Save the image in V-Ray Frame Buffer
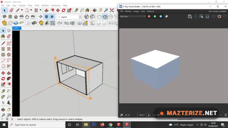The image size is (228, 128). (x=190, y=16)
